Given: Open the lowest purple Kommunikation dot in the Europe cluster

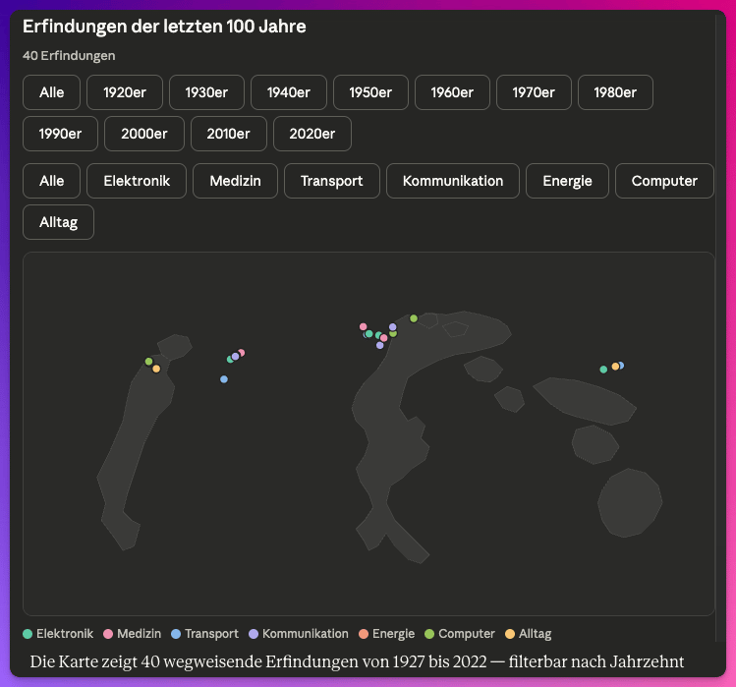Looking at the screenshot, I should pyautogui.click(x=379, y=345).
